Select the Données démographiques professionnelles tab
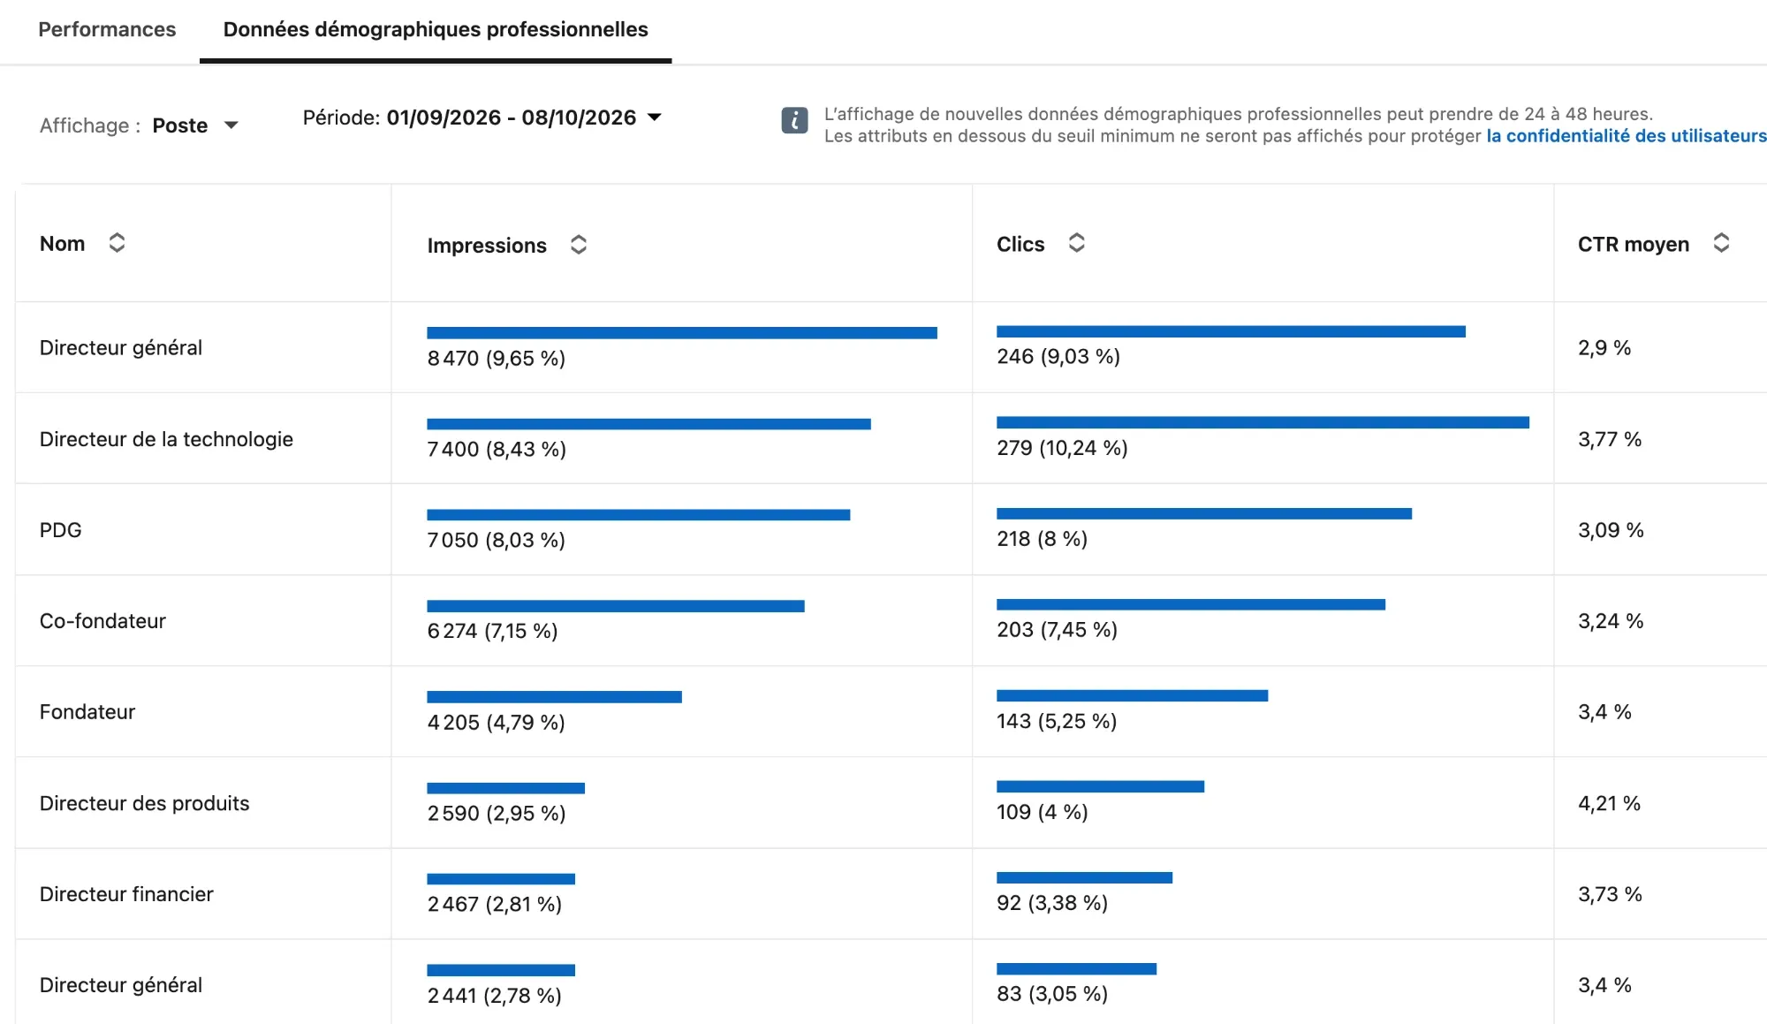The height and width of the screenshot is (1024, 1767). click(436, 29)
